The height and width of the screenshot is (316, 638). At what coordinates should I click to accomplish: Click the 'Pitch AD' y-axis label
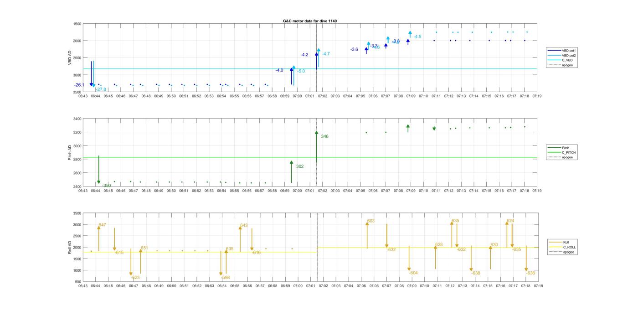(70, 153)
